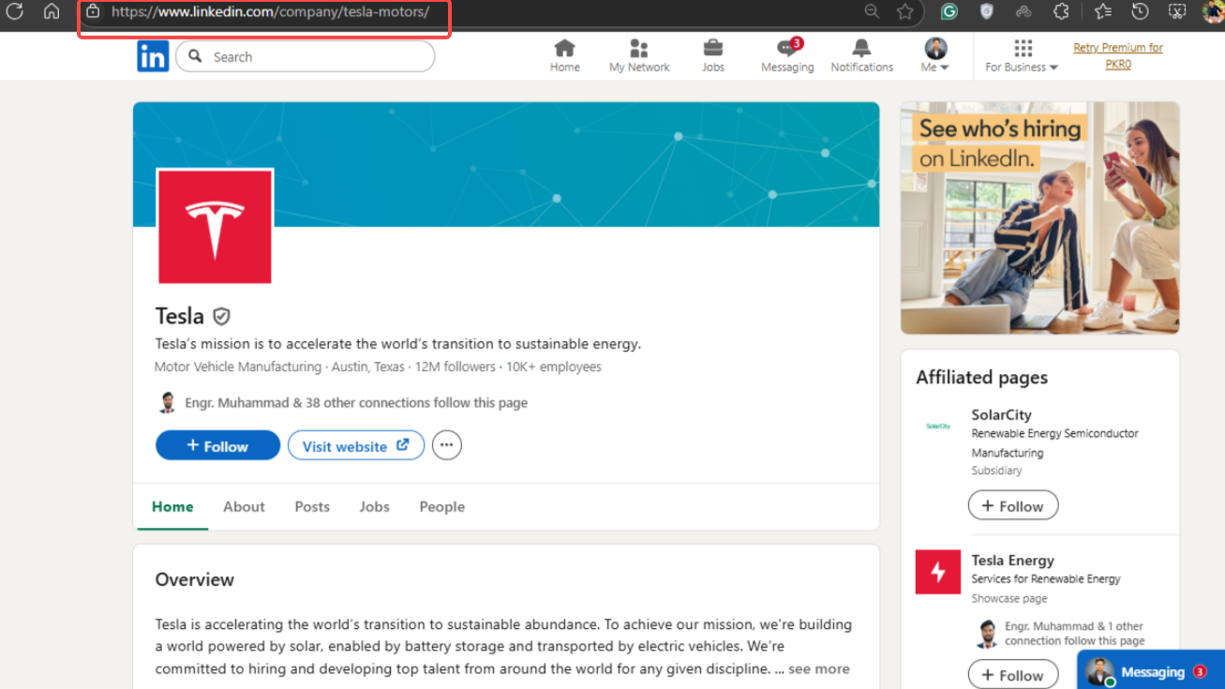Open the floating Messaging overlay bar
The image size is (1225, 689).
point(1151,671)
